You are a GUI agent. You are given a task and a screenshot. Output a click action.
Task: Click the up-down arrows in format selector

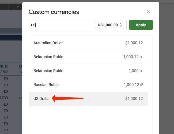121,25
